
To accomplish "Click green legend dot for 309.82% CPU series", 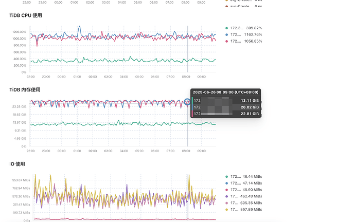I will point(227,28).
